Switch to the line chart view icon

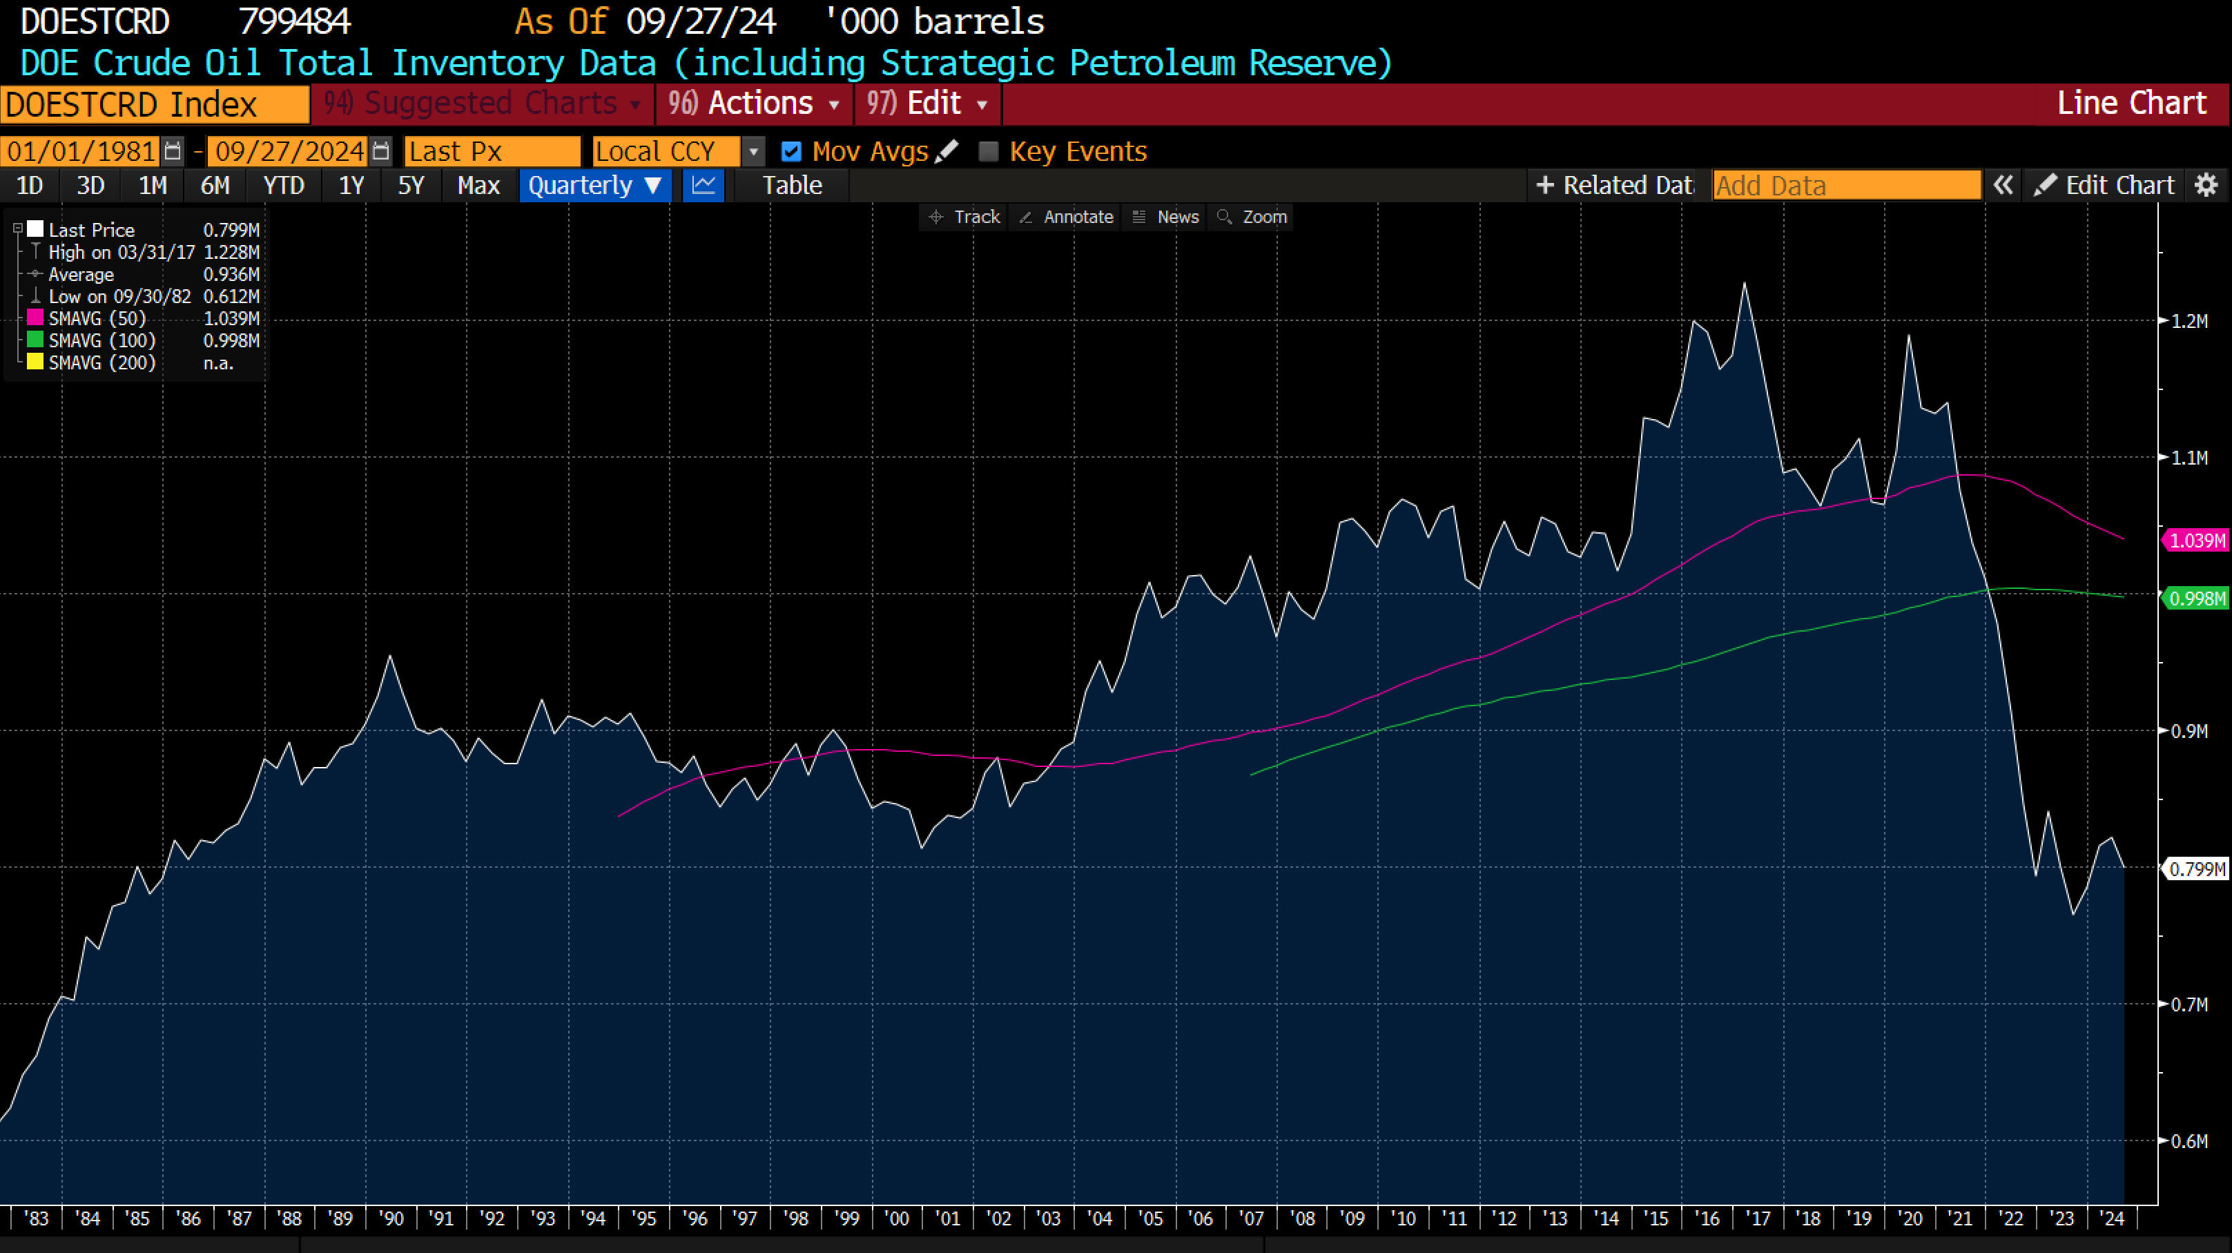click(x=703, y=186)
